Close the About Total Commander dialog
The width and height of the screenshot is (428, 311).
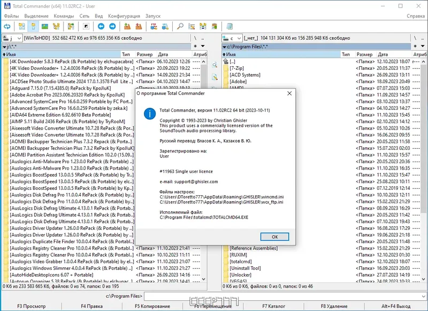[289, 93]
